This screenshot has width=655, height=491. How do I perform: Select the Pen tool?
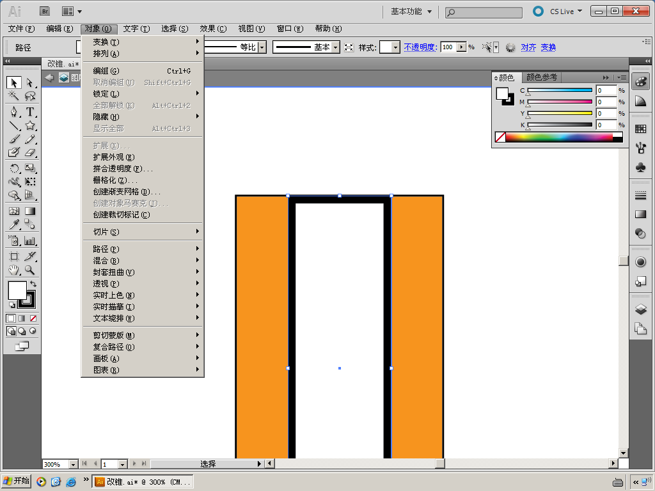click(14, 111)
